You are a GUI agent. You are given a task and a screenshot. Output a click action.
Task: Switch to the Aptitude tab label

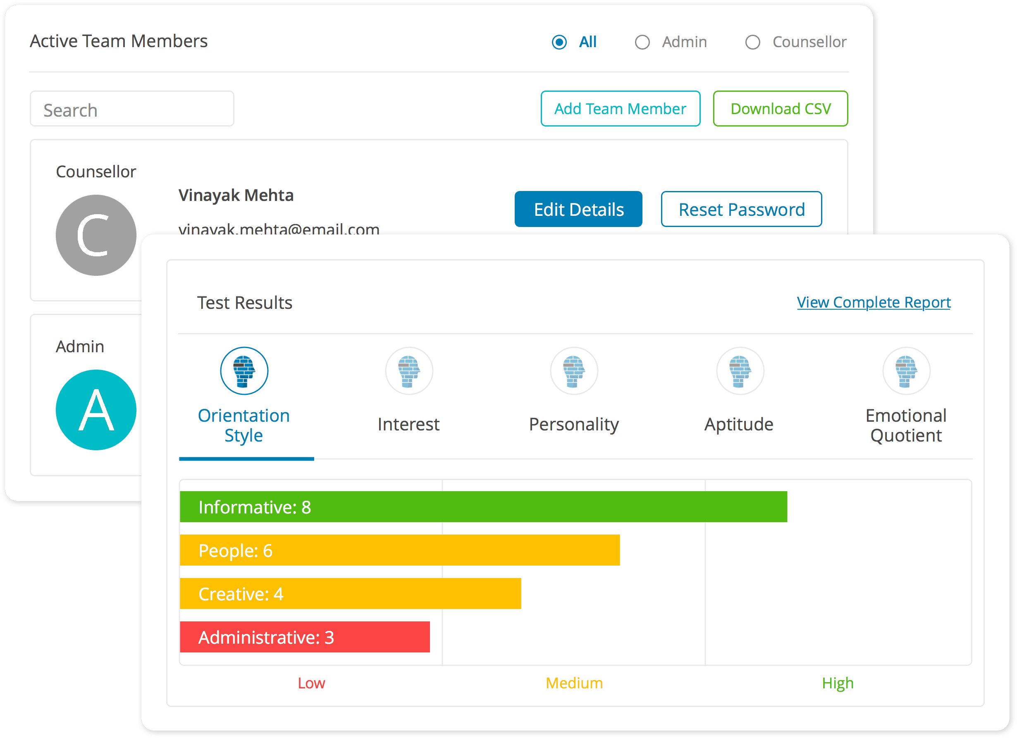[x=738, y=424]
